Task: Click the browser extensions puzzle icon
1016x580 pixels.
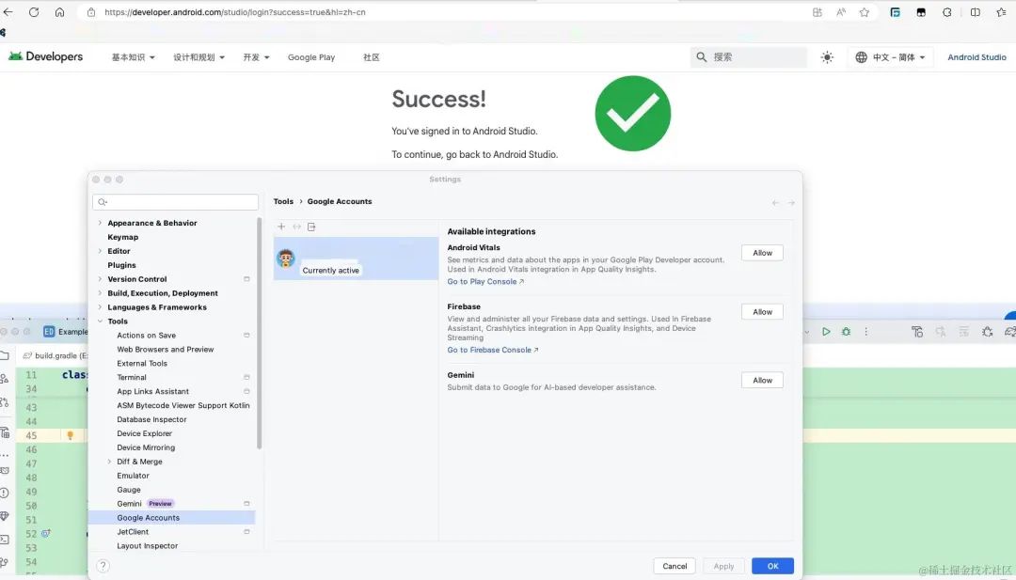Action: [x=946, y=11]
